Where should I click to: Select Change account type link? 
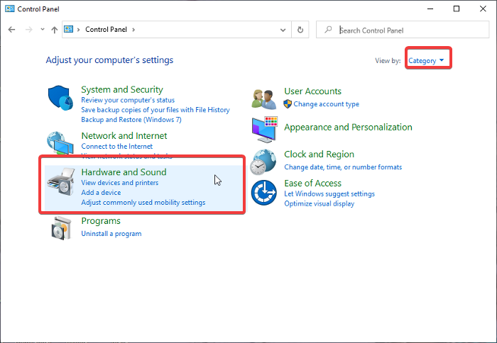pos(326,104)
